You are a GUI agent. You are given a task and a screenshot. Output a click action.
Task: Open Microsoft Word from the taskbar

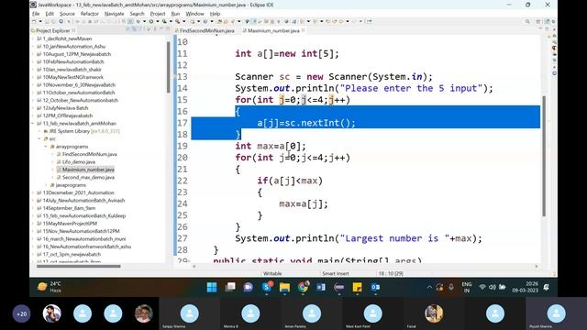pyautogui.click(x=321, y=287)
